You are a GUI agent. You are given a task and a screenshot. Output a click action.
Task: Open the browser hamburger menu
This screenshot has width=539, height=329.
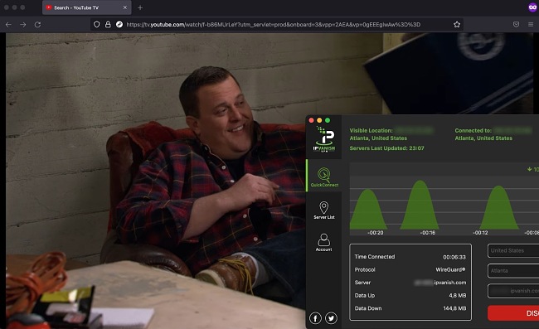pos(531,24)
